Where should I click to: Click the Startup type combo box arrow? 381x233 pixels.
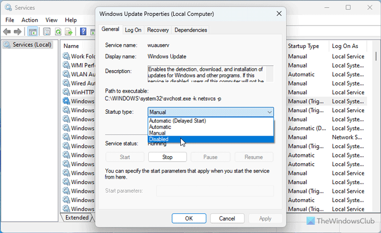click(269, 112)
